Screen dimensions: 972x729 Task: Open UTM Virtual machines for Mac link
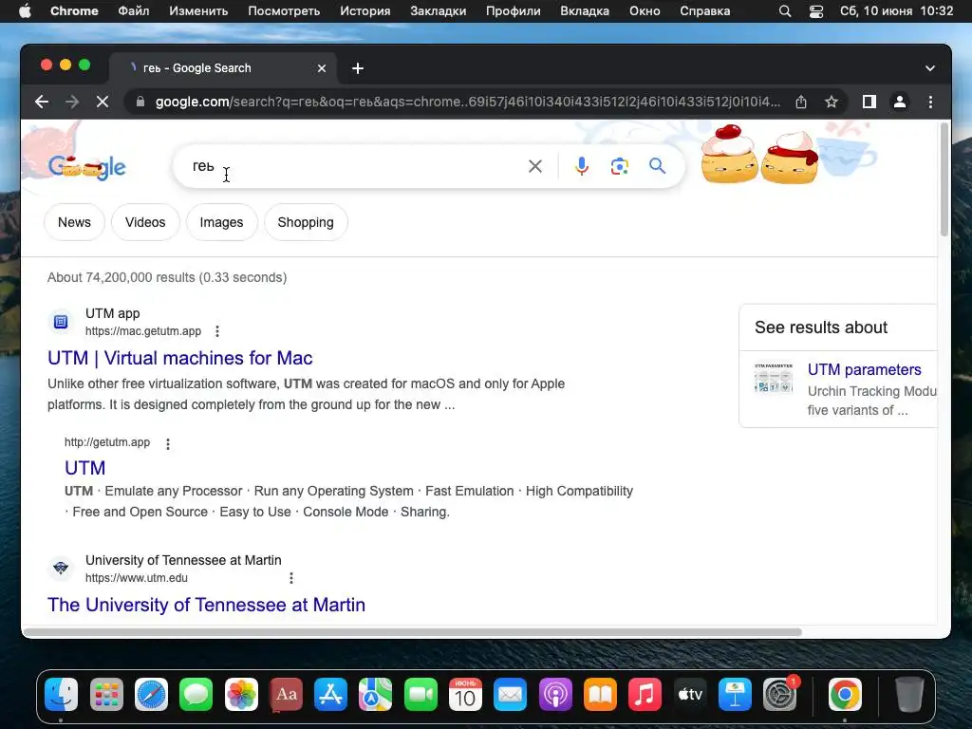point(179,358)
